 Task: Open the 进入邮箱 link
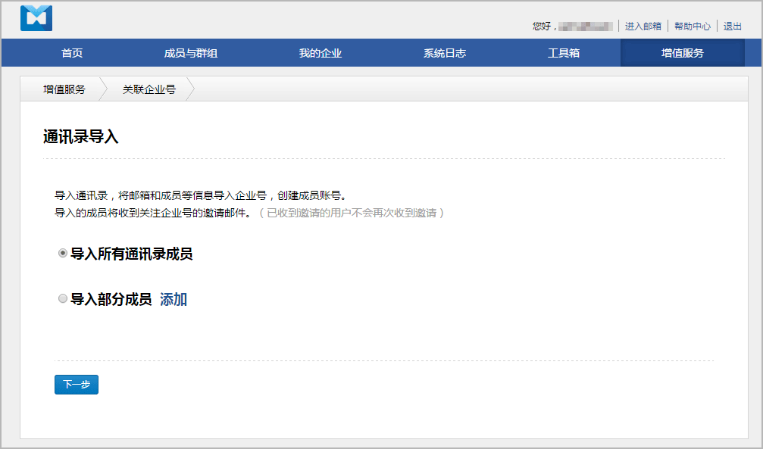coord(643,26)
